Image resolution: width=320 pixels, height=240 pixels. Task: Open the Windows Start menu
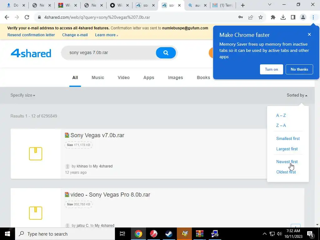point(7,234)
